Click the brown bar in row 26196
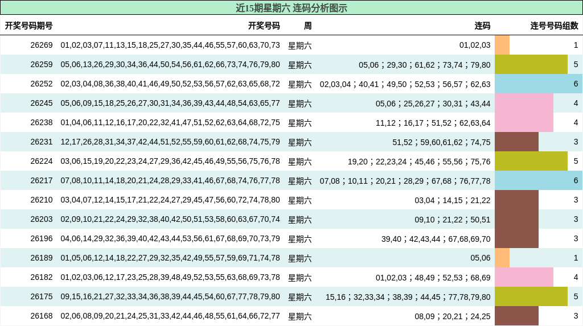This screenshot has height=326, width=583. (x=516, y=238)
